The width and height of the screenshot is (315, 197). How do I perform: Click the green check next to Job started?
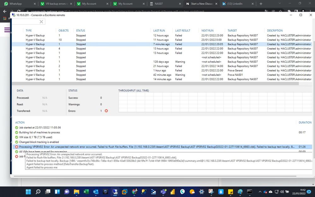(17, 128)
